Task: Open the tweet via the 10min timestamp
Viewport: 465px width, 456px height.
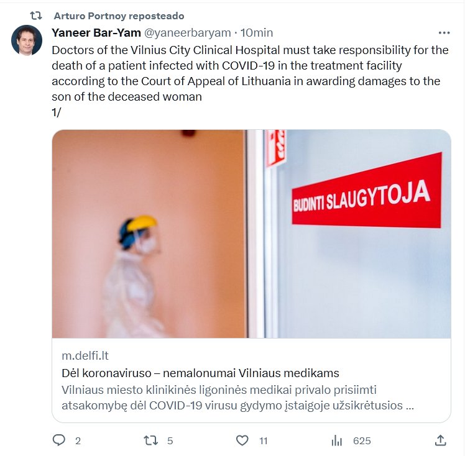Action: pos(257,33)
